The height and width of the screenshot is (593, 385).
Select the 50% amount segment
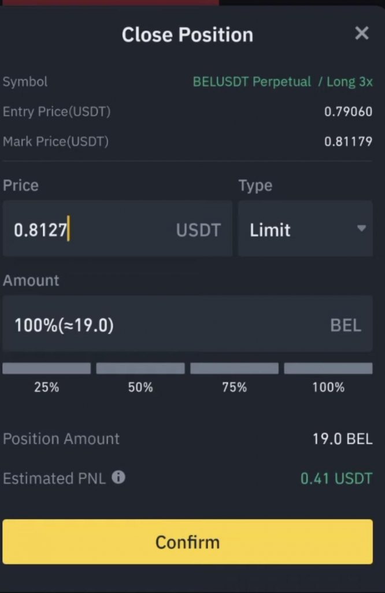[x=140, y=368]
